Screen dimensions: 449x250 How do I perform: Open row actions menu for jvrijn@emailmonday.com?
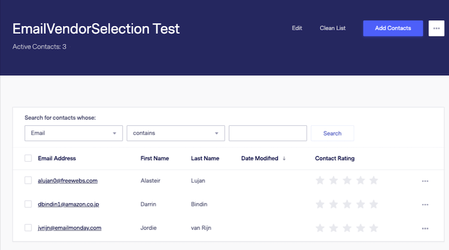coord(425,228)
